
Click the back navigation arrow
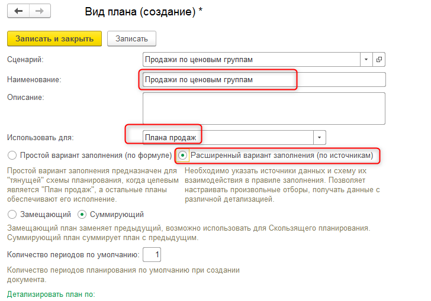[18, 11]
